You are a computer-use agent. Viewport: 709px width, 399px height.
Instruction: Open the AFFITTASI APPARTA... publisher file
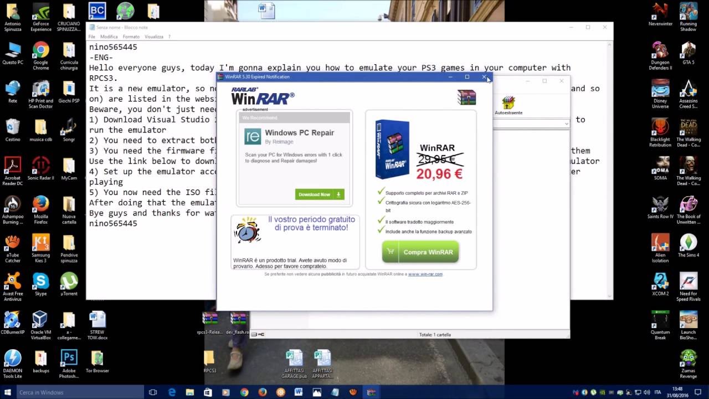(322, 364)
